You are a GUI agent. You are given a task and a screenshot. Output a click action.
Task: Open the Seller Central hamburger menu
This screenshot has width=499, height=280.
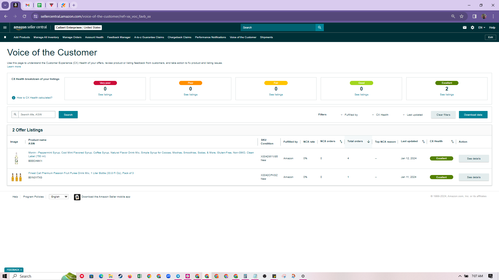coord(5,27)
